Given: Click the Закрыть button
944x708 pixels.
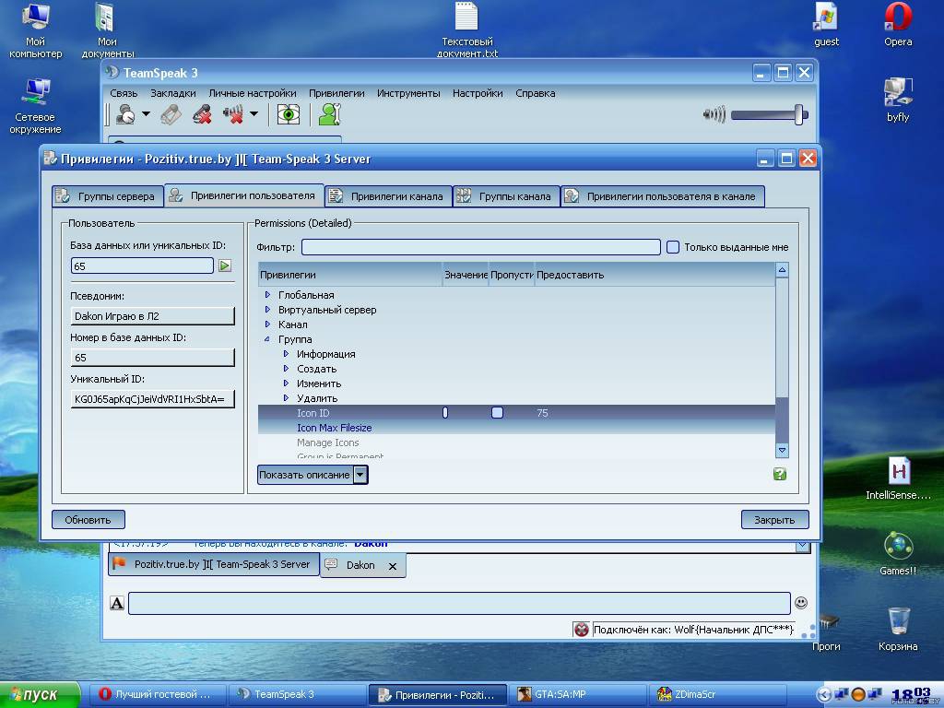Looking at the screenshot, I should coord(774,520).
